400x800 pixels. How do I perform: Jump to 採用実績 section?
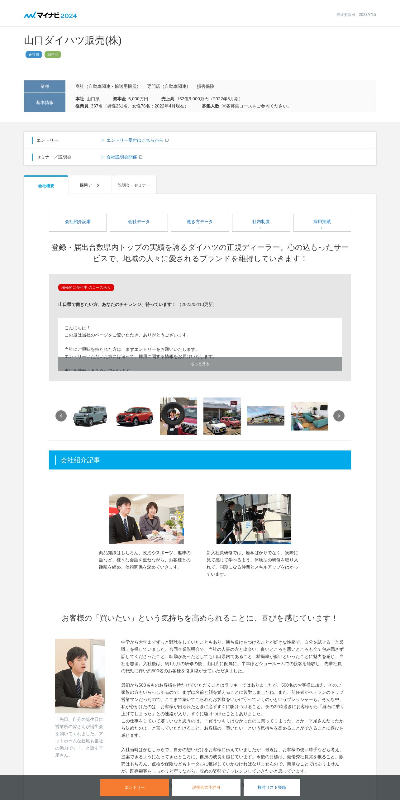click(322, 223)
